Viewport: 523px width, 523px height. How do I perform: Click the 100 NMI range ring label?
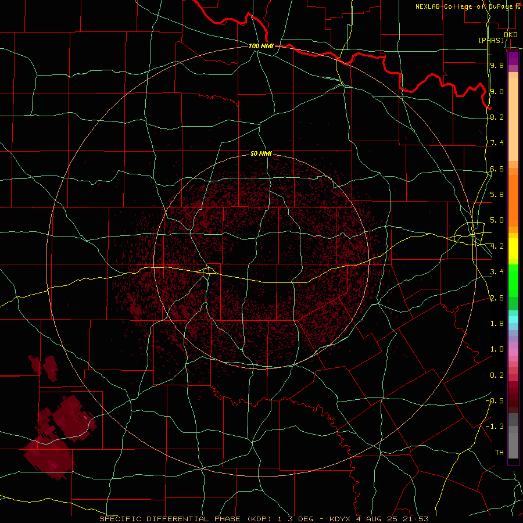pos(261,46)
